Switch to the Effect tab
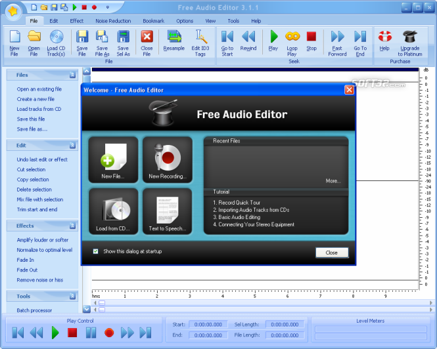 (x=77, y=21)
